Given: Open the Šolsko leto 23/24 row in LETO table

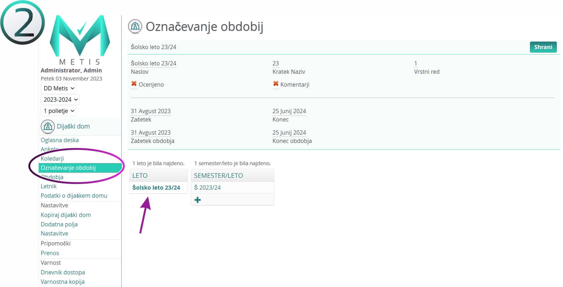Looking at the screenshot, I should [x=156, y=188].
